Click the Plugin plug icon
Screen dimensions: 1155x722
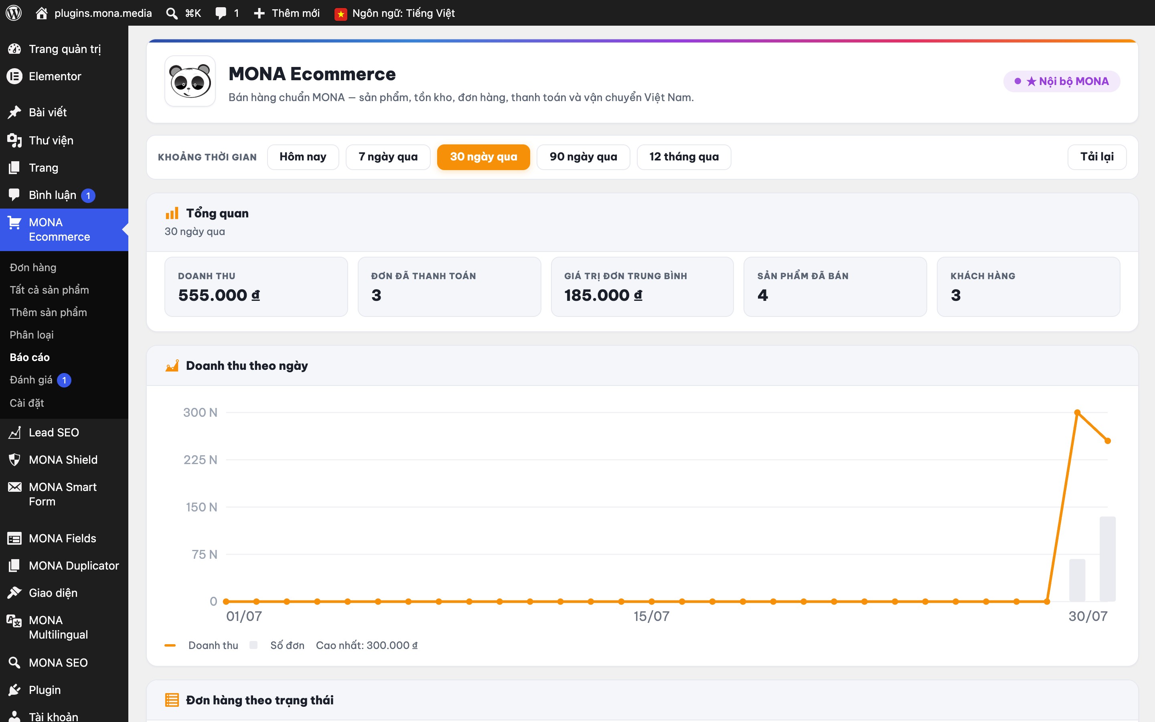click(14, 690)
